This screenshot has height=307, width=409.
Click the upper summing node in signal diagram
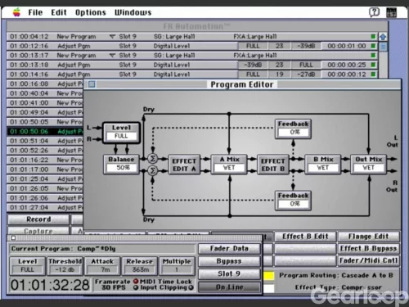(x=153, y=159)
